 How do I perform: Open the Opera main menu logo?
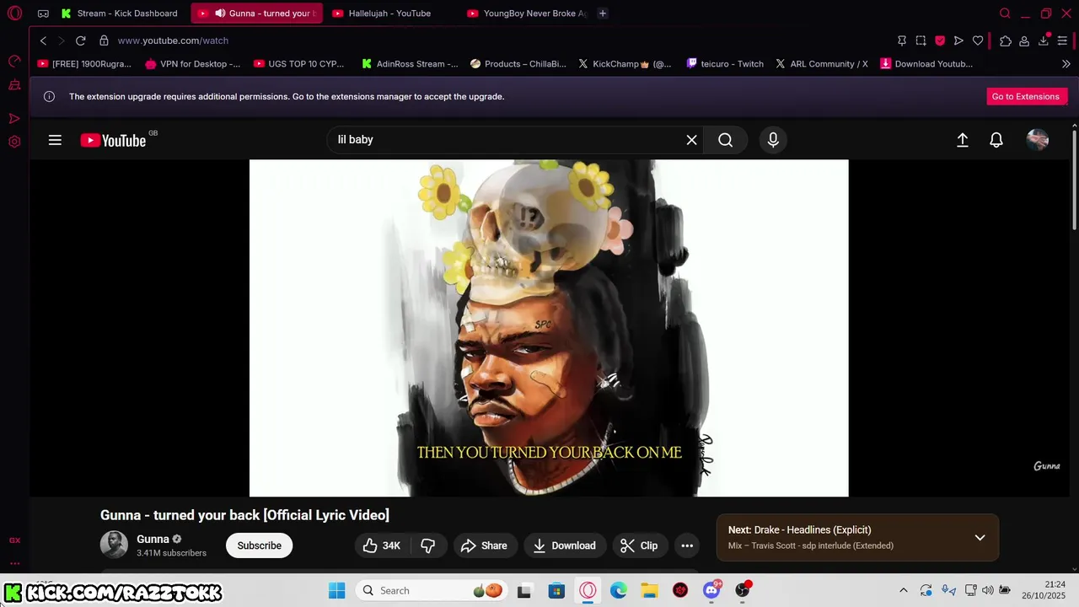point(14,13)
